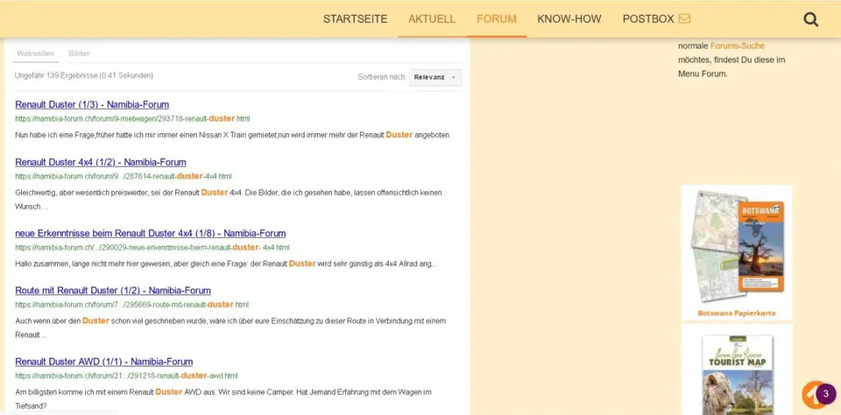The height and width of the screenshot is (415, 841).
Task: Click the Botswana Papierkarte caption
Action: pos(737,313)
